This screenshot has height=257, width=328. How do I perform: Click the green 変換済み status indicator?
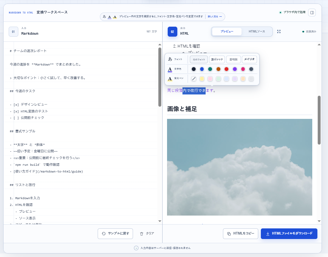(x=309, y=31)
